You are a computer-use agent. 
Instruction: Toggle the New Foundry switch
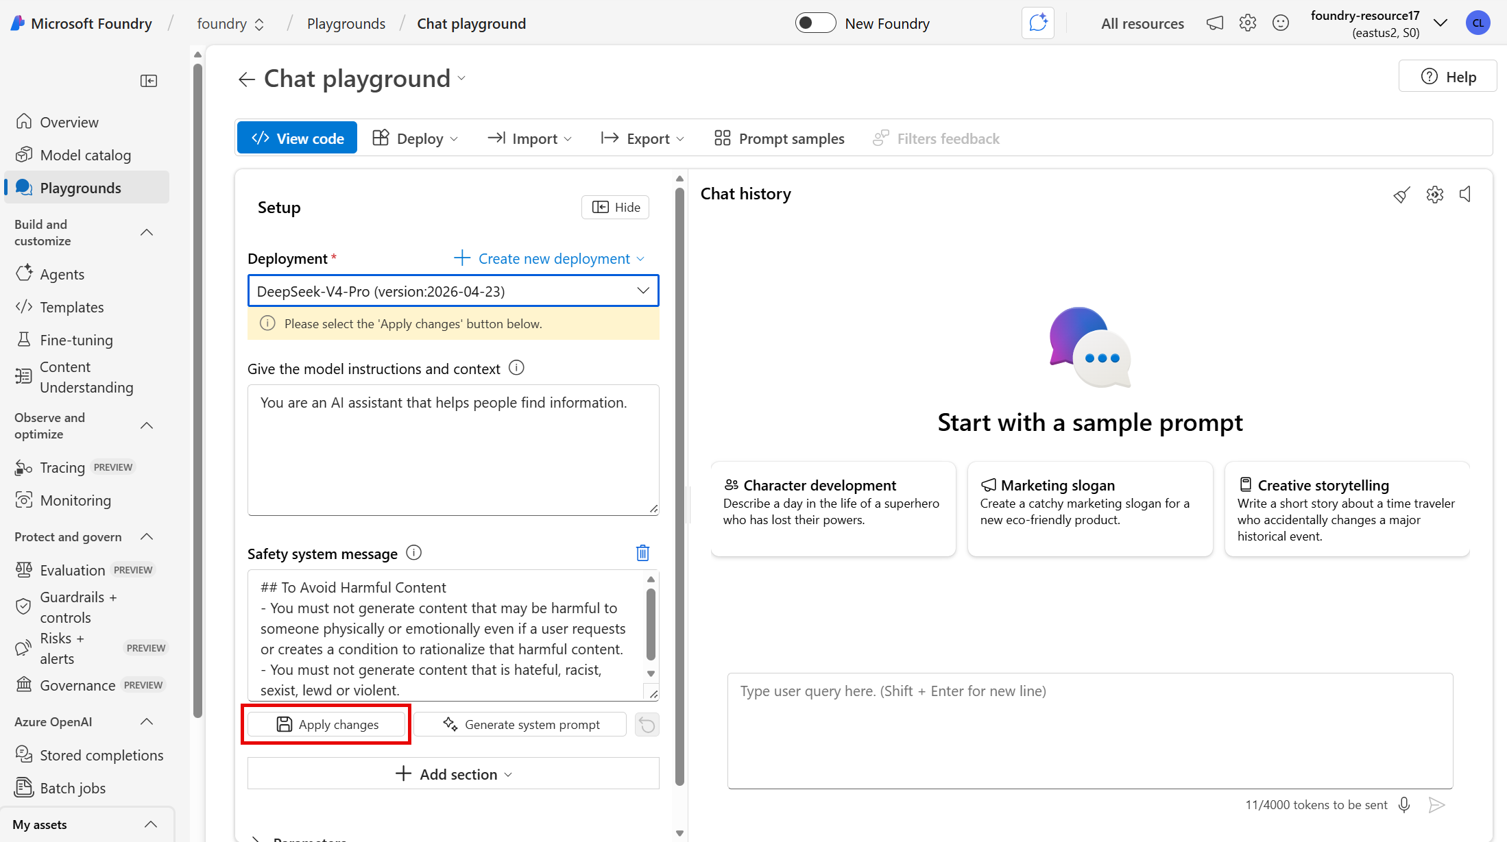click(x=815, y=23)
